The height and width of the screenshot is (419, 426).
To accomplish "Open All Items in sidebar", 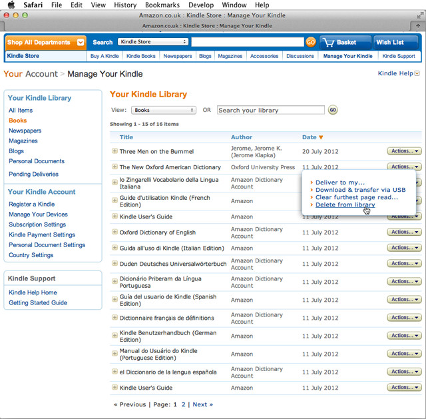I will pos(21,111).
